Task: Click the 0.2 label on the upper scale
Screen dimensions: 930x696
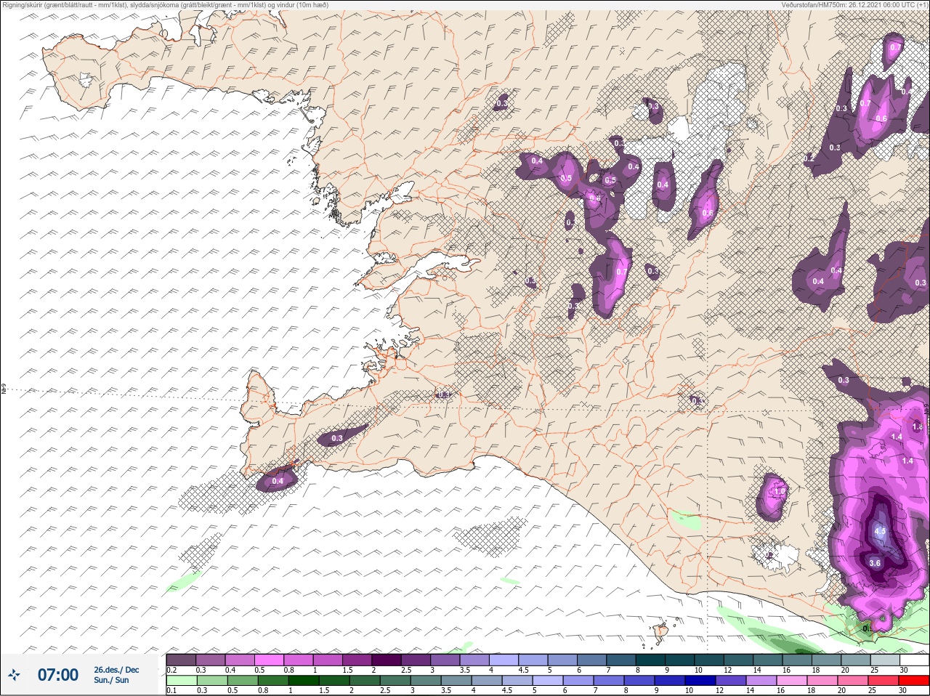Action: click(171, 670)
